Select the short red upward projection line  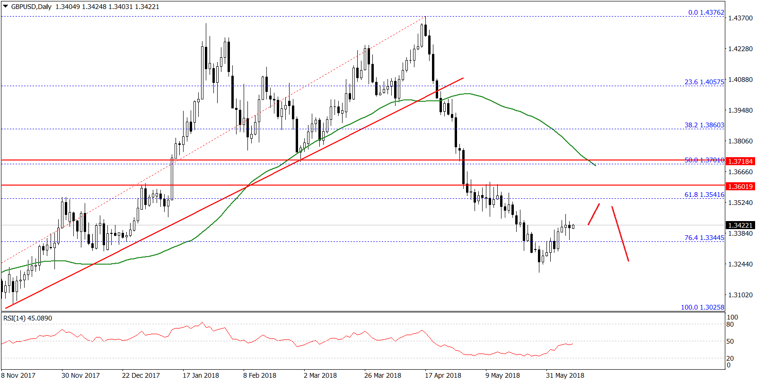point(594,214)
